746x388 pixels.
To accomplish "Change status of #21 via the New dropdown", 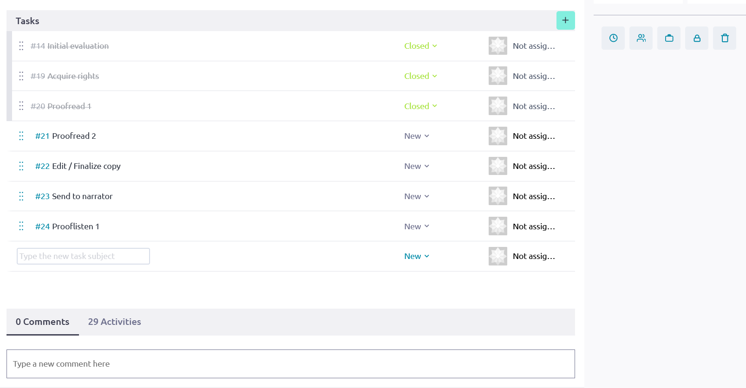I will pyautogui.click(x=416, y=136).
